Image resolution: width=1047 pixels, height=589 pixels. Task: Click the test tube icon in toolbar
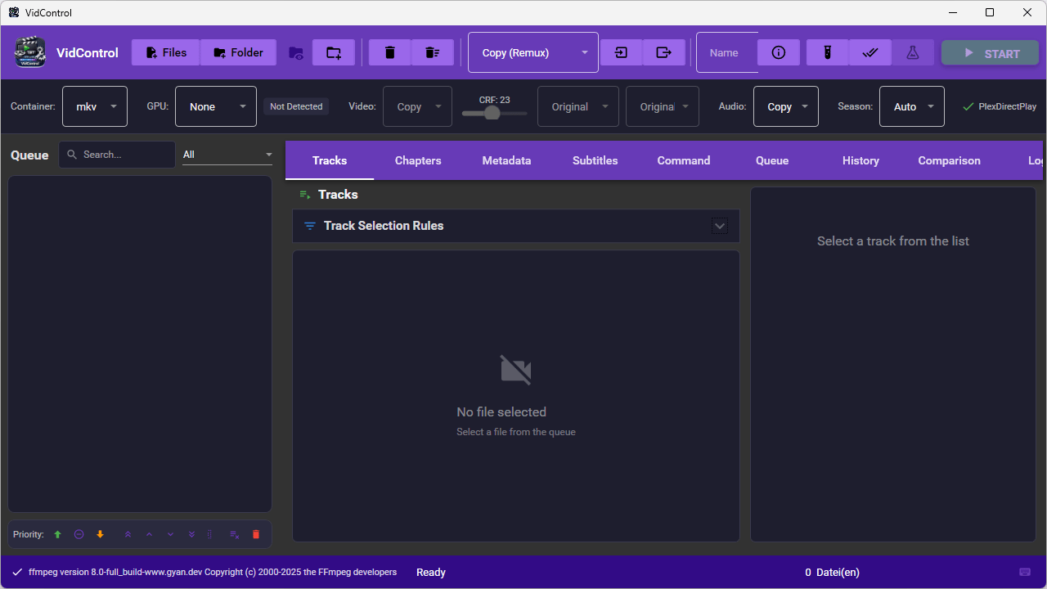827,52
